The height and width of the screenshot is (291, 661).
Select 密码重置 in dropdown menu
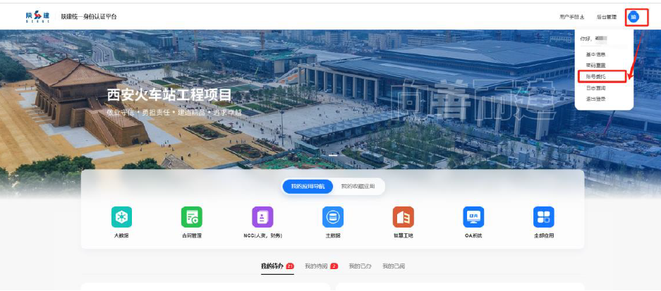click(x=595, y=66)
